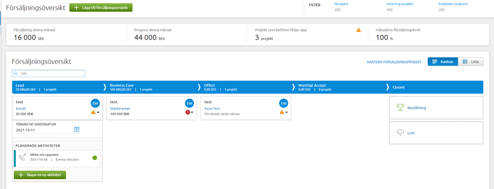494x189 pixels.
Task: Click the plus icon in Skapa en ny aktivitet
Action: tap(21, 175)
